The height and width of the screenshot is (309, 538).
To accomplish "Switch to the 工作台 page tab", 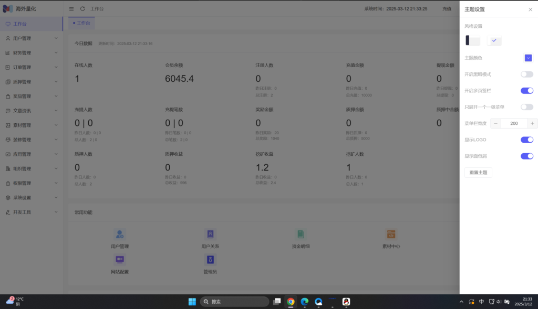I will click(81, 23).
